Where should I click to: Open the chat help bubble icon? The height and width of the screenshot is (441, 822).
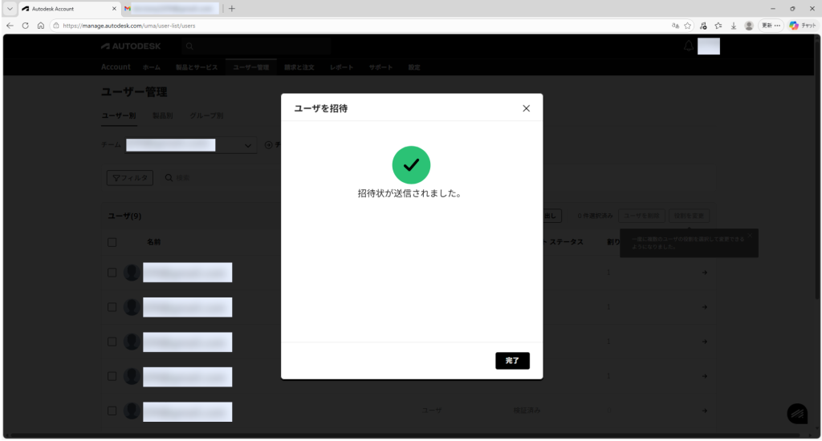(796, 413)
